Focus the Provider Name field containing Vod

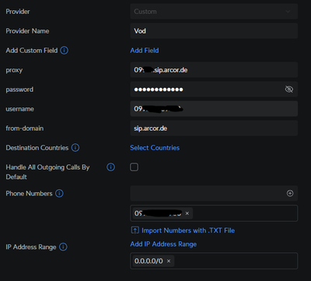pos(214,31)
